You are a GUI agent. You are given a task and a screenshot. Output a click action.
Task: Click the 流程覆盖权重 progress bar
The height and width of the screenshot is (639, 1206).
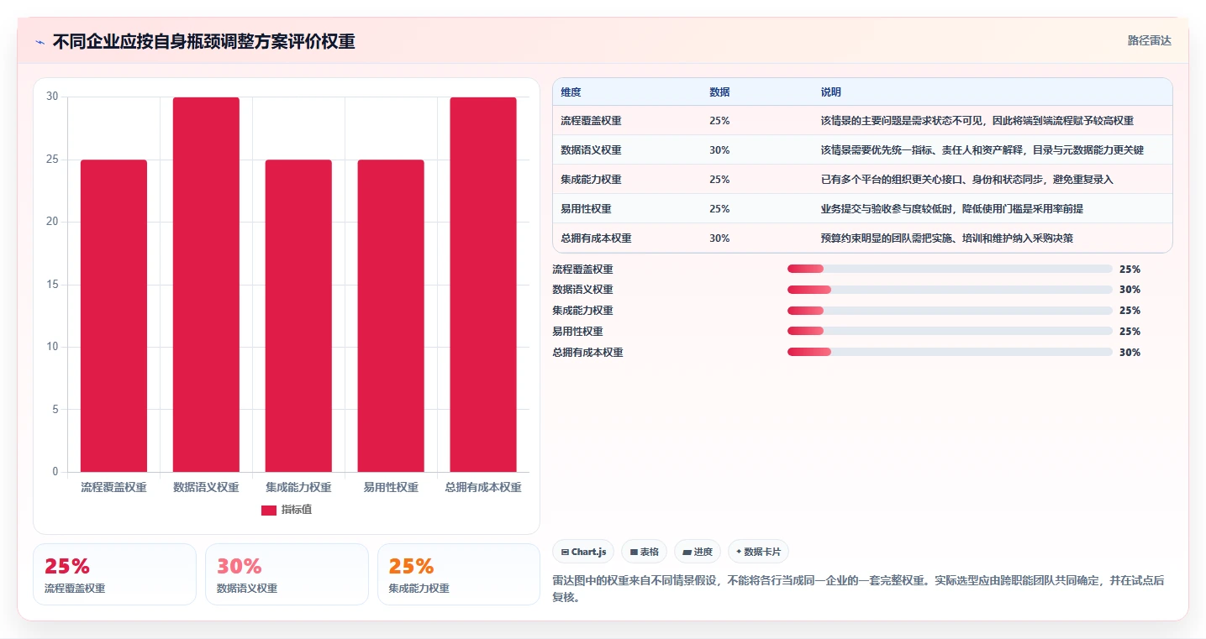(950, 269)
